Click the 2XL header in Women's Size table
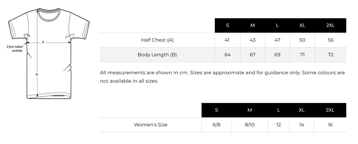This screenshot has height=144, width=358. point(330,110)
